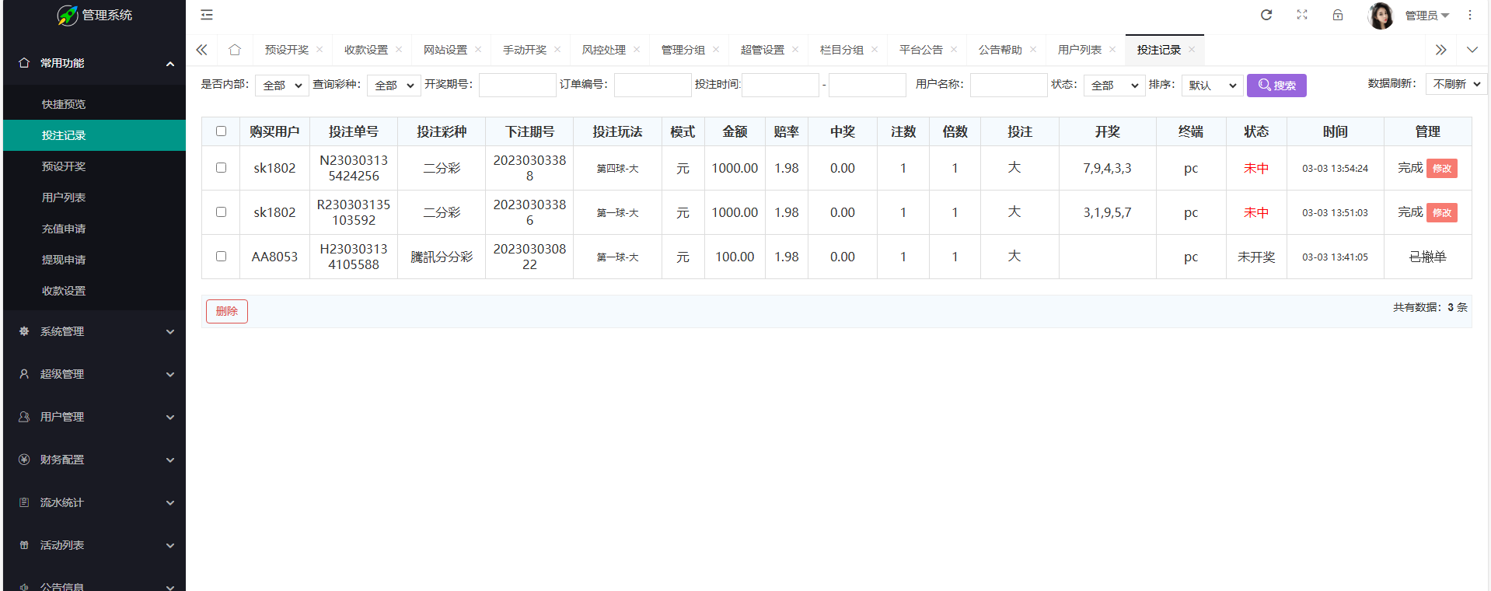The image size is (1491, 591).
Task: Open the 状态 status dropdown
Action: point(1114,86)
